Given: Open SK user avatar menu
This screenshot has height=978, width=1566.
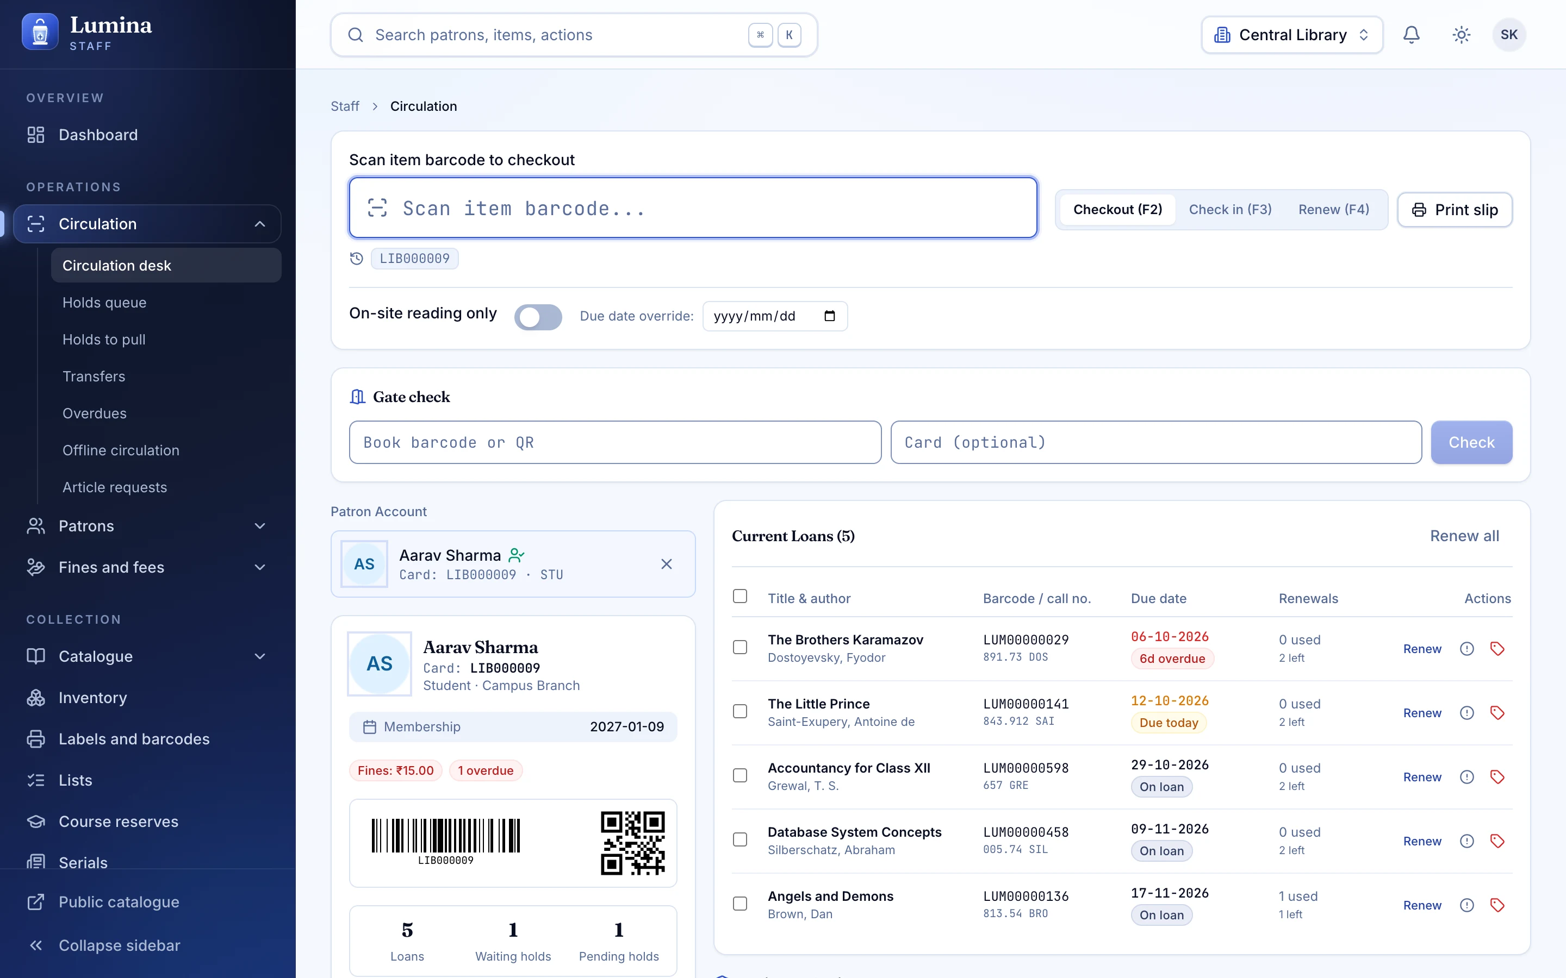Looking at the screenshot, I should (x=1509, y=35).
